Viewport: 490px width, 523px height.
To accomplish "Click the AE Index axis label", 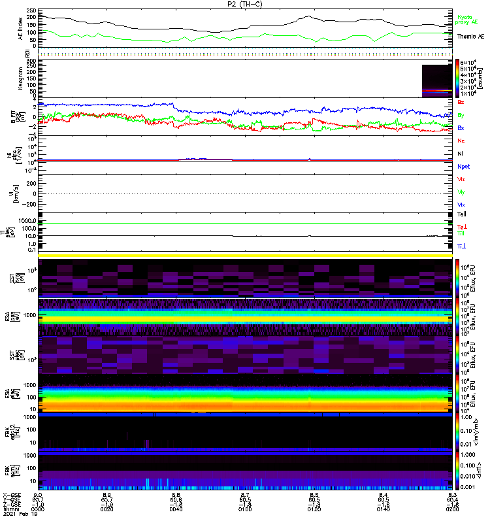I will pyautogui.click(x=20, y=29).
